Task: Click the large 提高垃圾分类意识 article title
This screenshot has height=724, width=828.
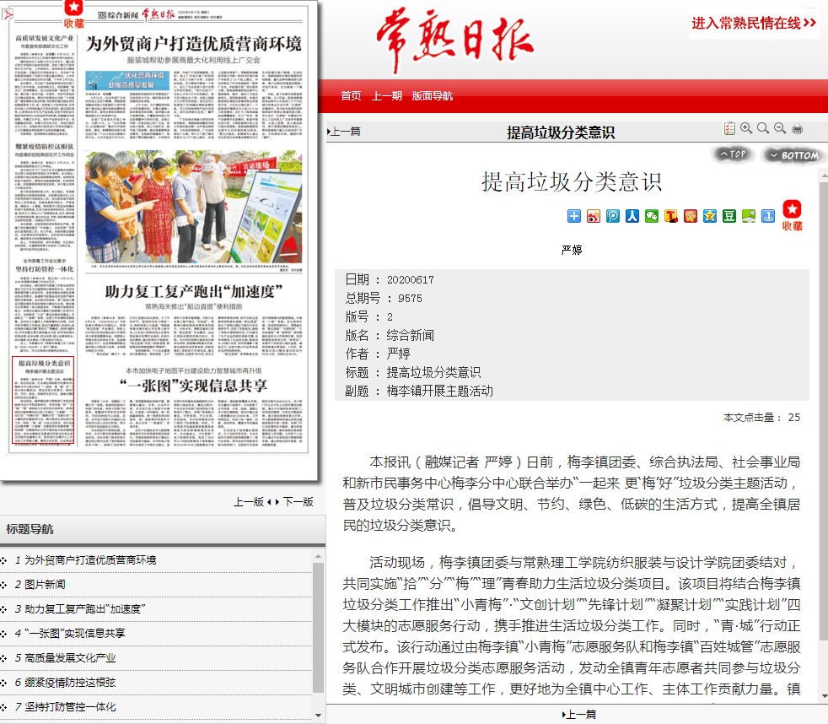Action: tap(572, 181)
